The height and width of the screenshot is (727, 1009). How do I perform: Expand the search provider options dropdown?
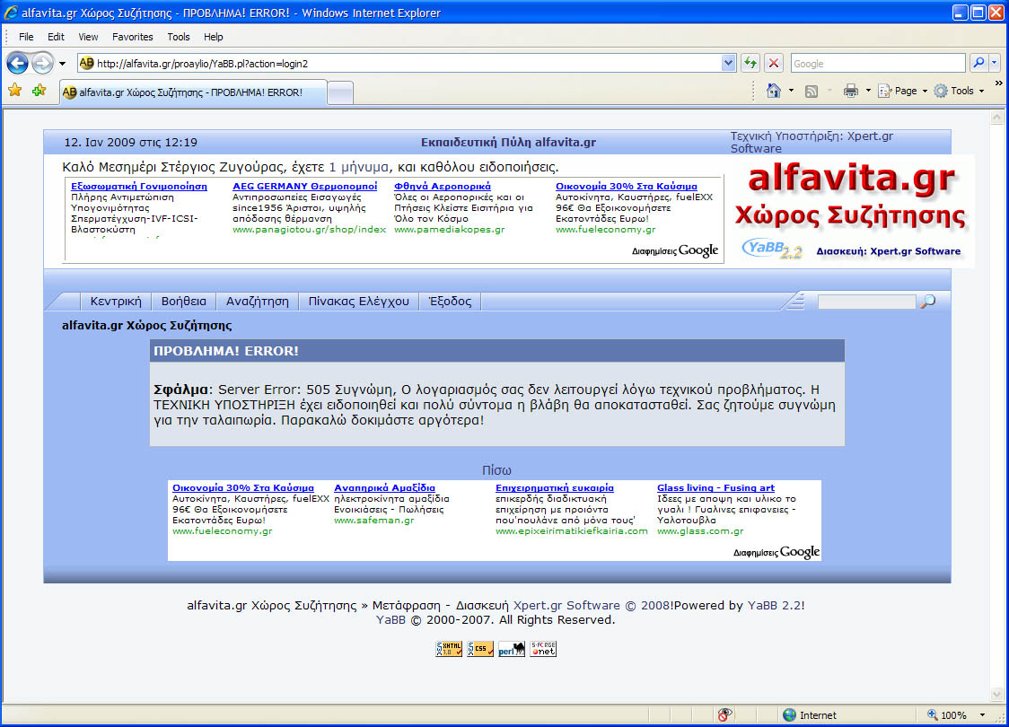pos(996,64)
